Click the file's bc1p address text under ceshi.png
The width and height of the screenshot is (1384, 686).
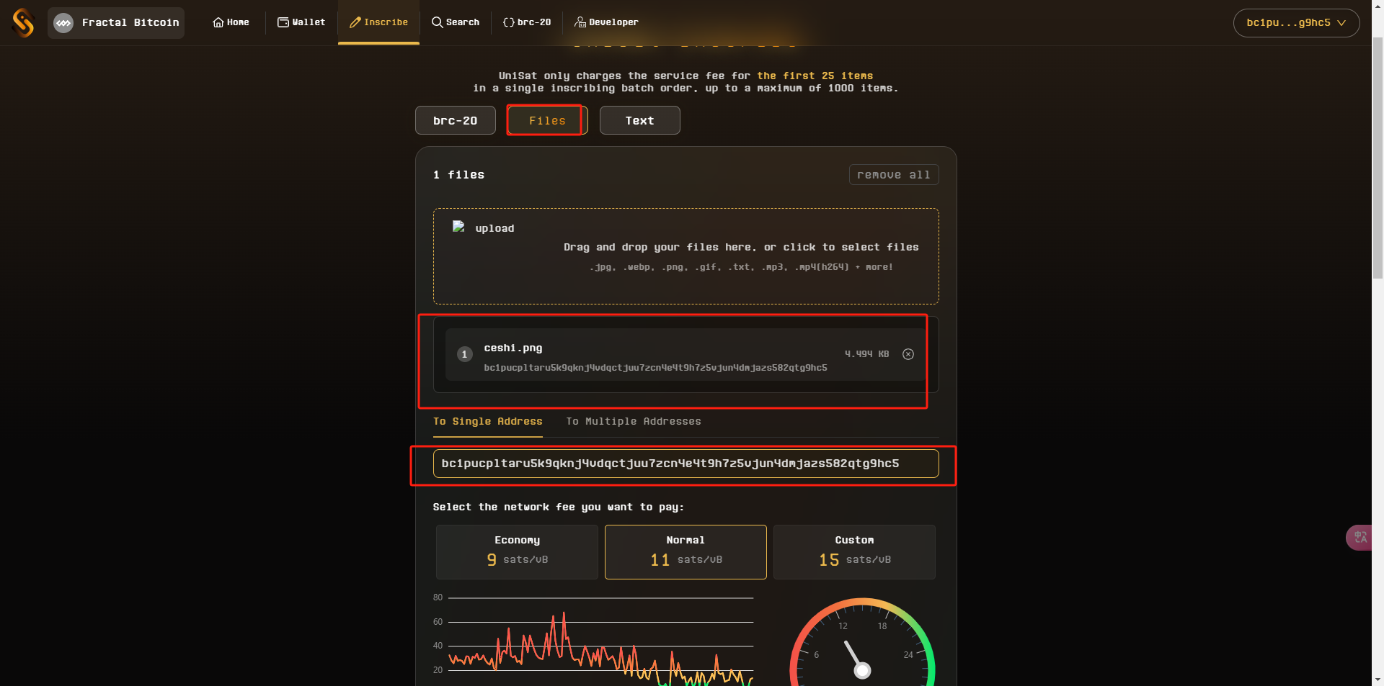(655, 368)
